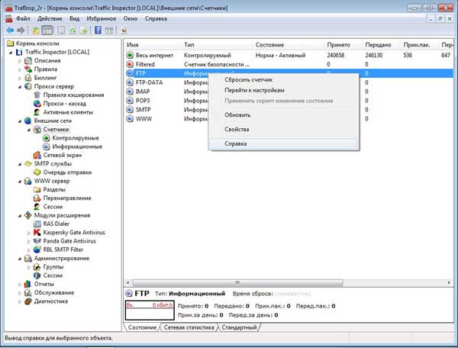The height and width of the screenshot is (348, 458).
Task: Collapse the WWW сервер tree node
Action: click(20, 182)
